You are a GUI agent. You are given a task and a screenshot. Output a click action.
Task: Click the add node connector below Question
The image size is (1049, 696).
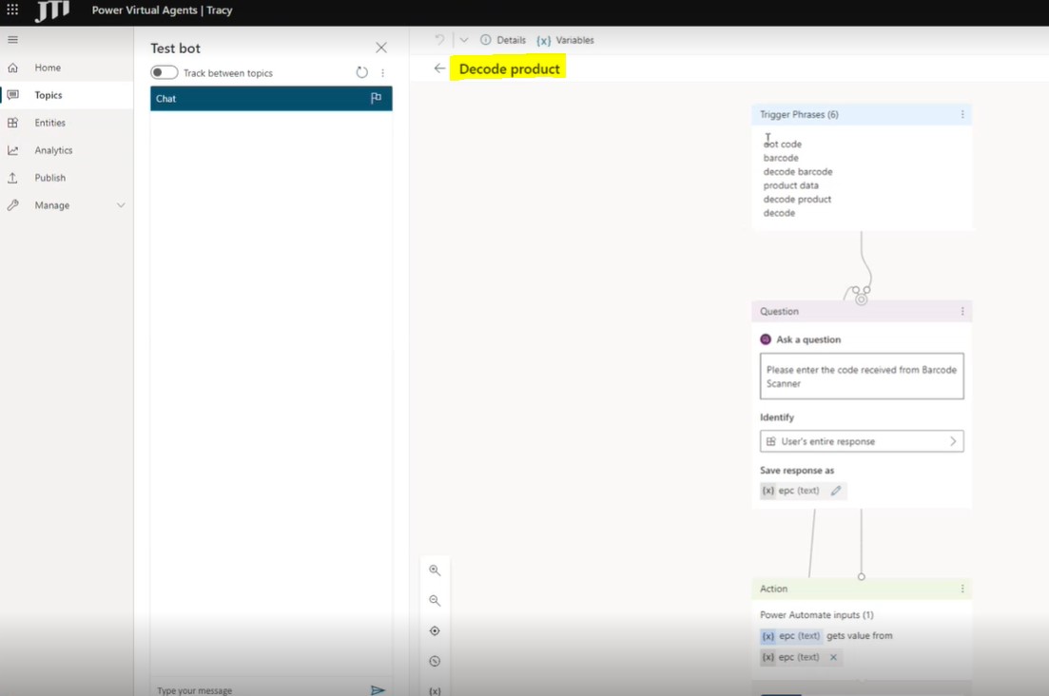(862, 576)
